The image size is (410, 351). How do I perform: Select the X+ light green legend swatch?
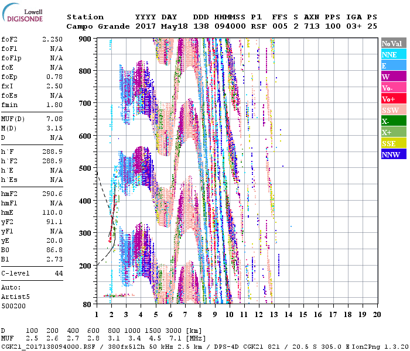click(393, 132)
